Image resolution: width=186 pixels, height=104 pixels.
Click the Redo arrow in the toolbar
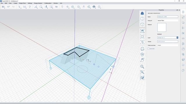tap(13, 7)
